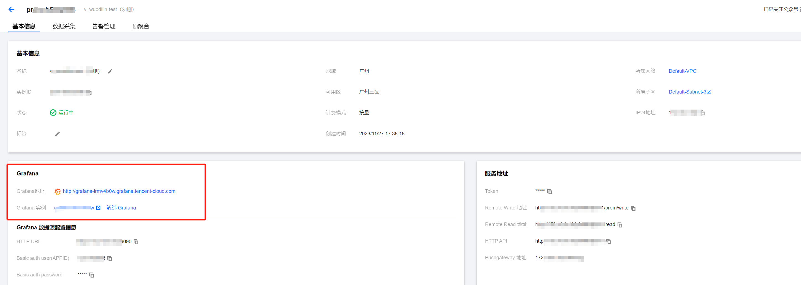This screenshot has height=285, width=801.
Task: Copy the Remote Read address
Action: 620,225
